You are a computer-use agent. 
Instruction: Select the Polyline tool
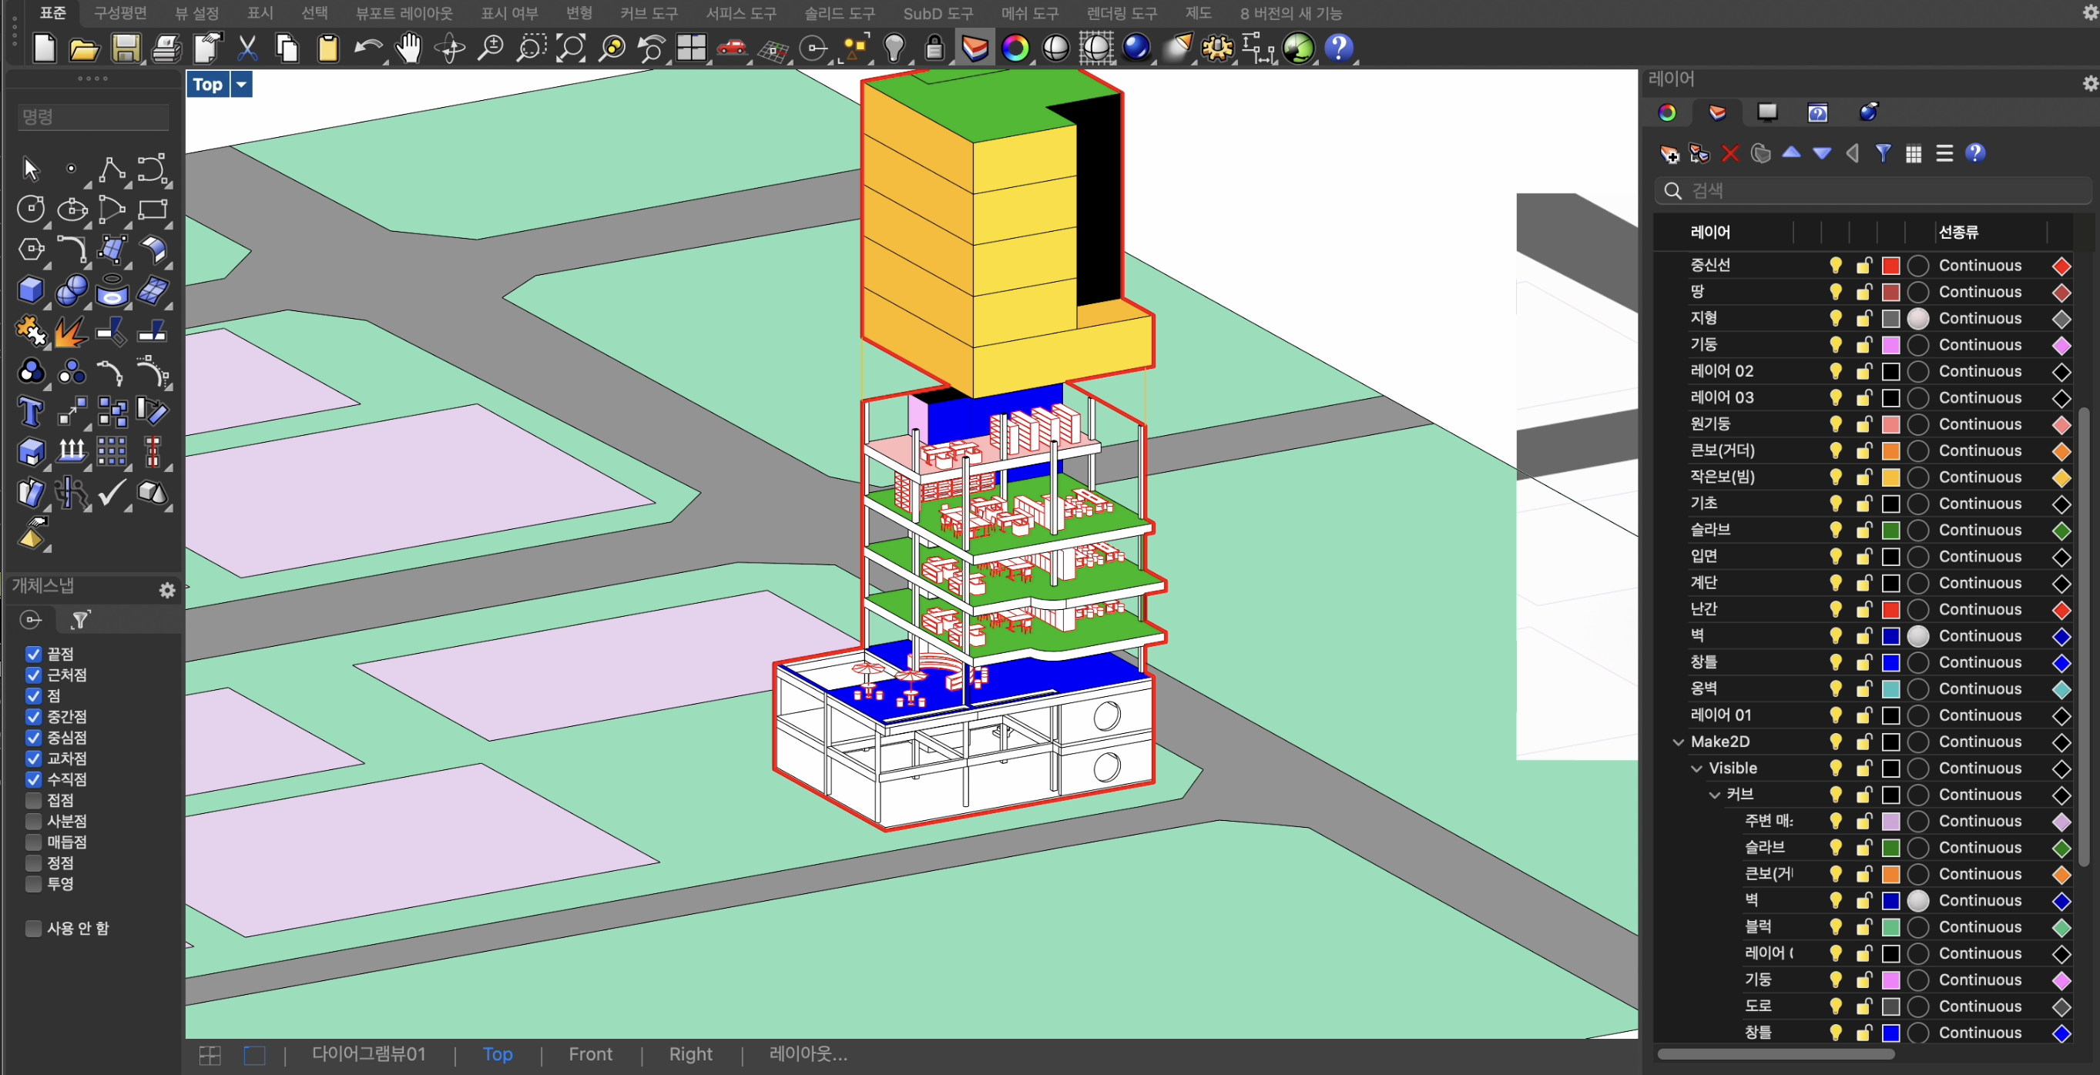coord(112,169)
